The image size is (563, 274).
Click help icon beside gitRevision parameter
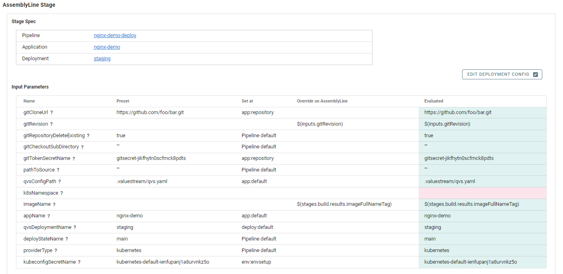click(x=51, y=124)
